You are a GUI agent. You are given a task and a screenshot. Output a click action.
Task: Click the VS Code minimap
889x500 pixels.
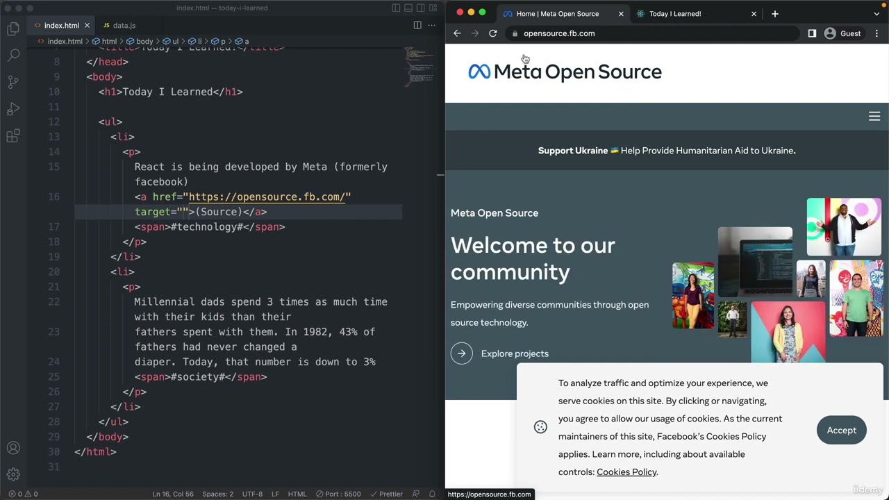(419, 66)
